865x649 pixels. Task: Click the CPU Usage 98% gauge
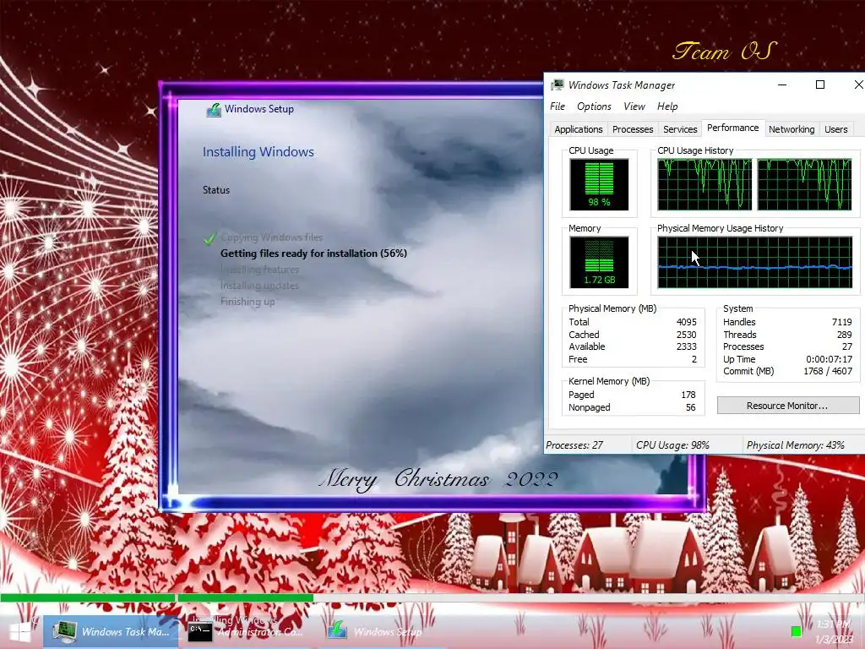point(599,184)
